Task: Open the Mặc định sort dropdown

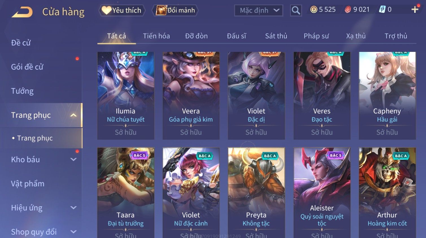Action: click(259, 10)
